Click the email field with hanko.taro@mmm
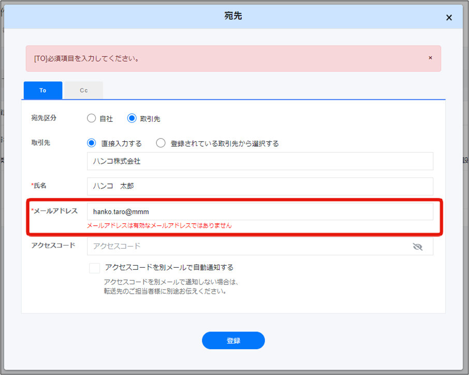 click(260, 211)
